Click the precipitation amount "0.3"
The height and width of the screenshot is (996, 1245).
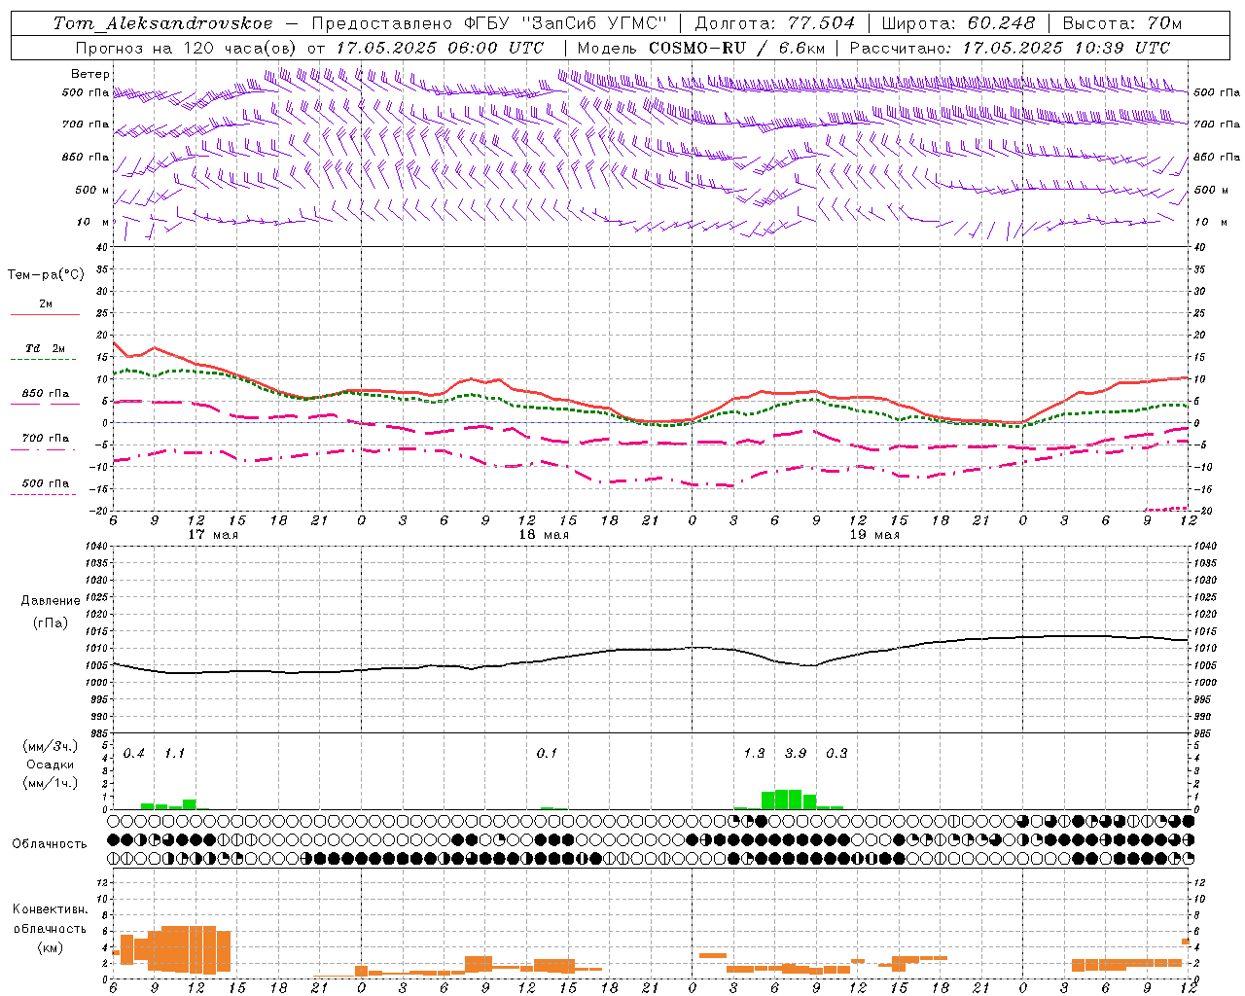click(x=836, y=754)
